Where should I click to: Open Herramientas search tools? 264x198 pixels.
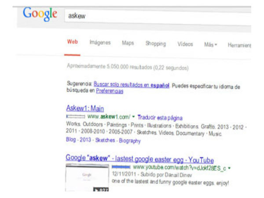[x=239, y=45]
